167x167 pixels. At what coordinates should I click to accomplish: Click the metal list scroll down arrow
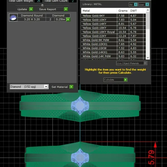148,58
